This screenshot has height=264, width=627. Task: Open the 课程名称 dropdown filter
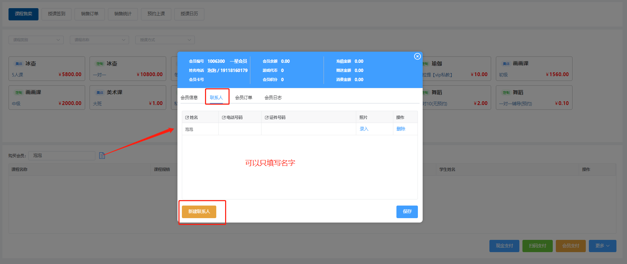99,40
